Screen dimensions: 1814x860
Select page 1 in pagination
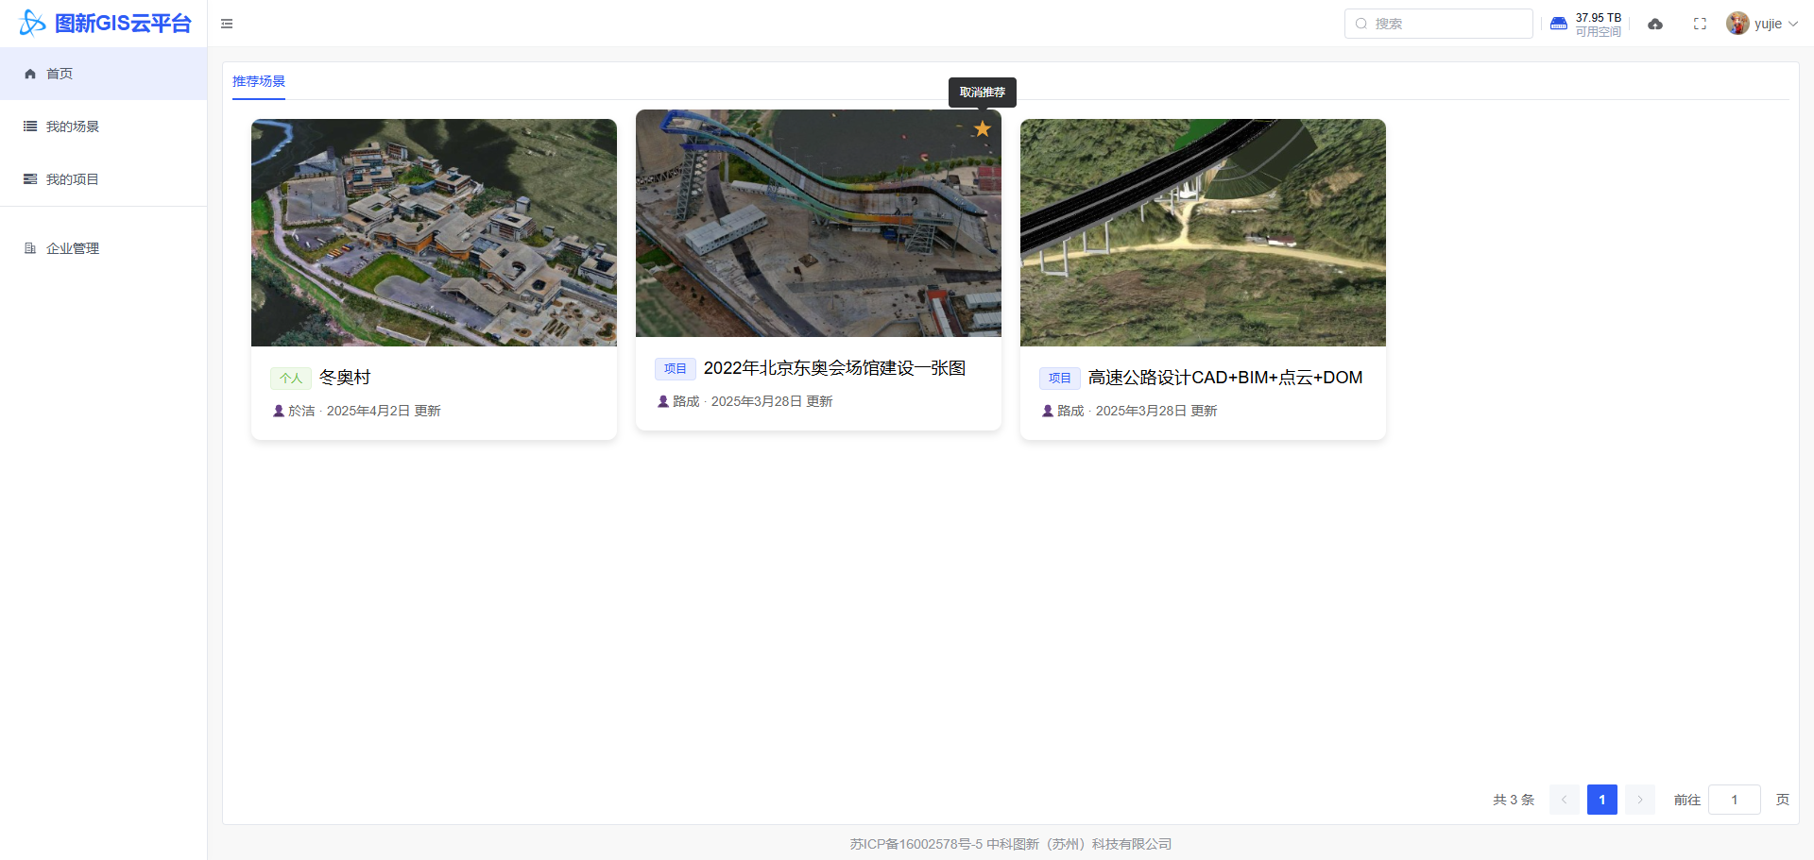1602,800
